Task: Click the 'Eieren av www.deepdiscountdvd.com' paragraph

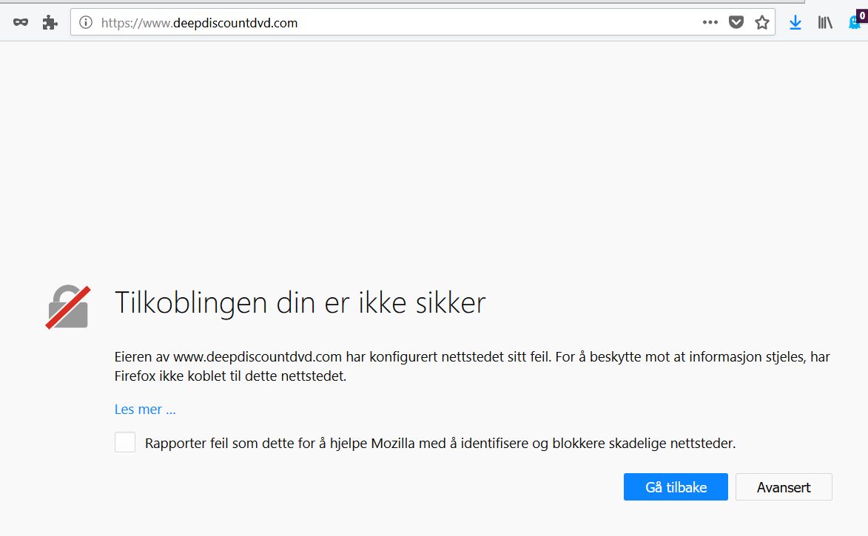Action: point(472,366)
